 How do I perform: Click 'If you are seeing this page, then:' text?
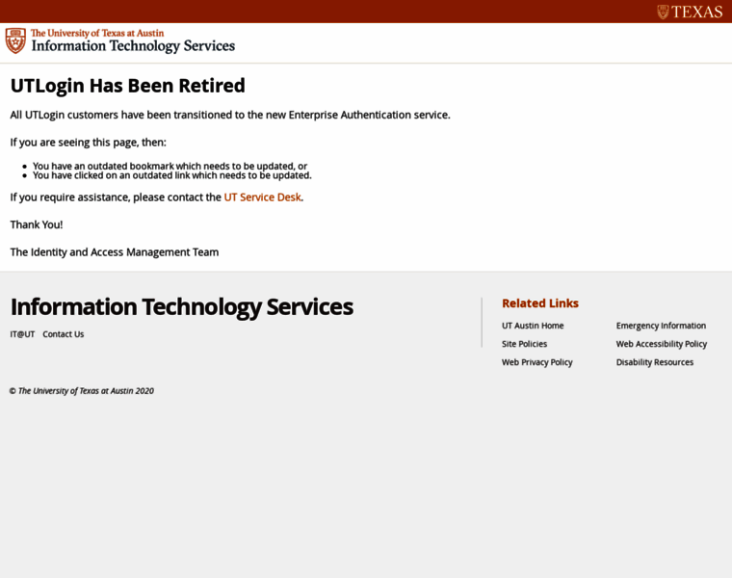click(89, 143)
